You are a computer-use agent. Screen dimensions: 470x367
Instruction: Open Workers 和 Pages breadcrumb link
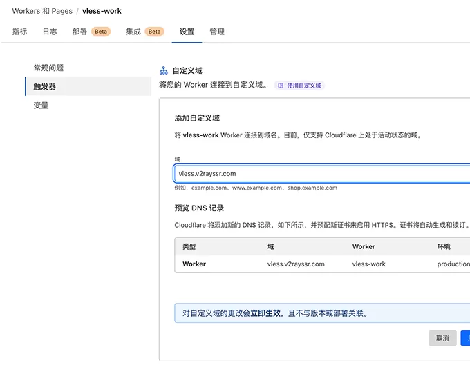click(x=42, y=11)
